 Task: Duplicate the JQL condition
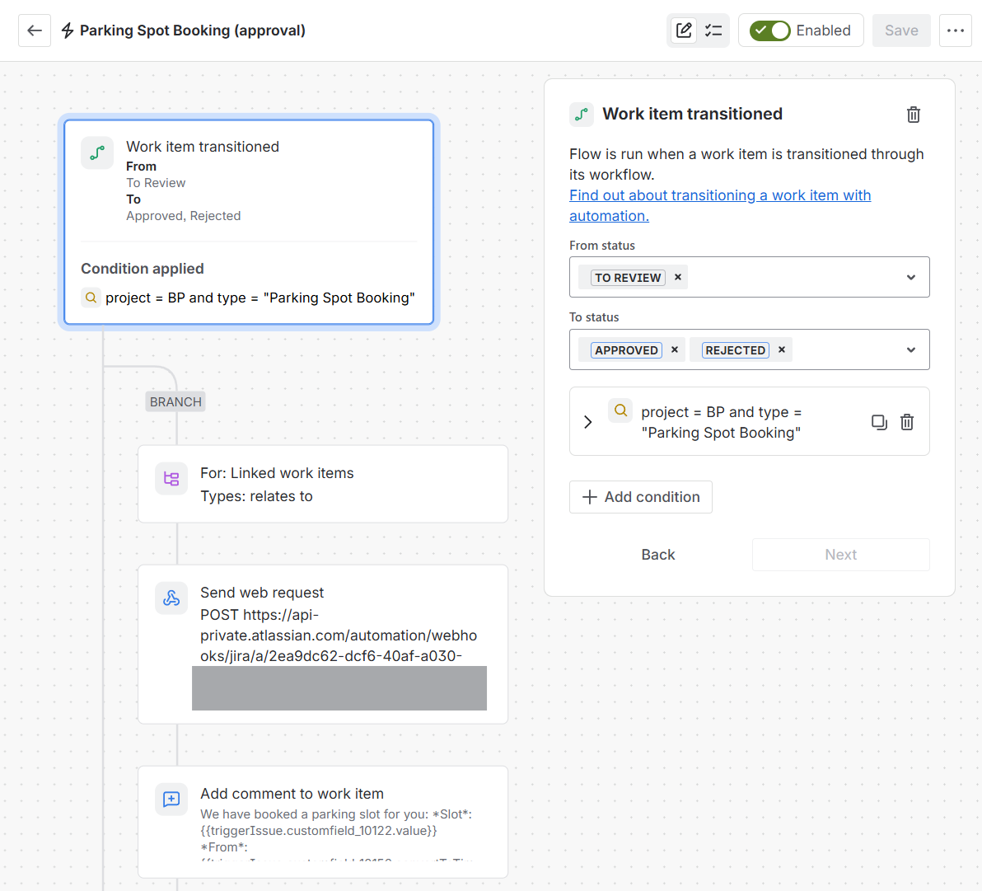tap(879, 422)
